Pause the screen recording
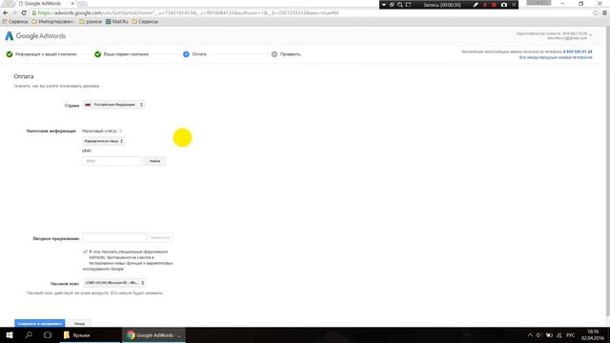This screenshot has height=343, width=610. click(485, 5)
